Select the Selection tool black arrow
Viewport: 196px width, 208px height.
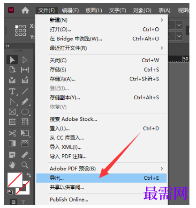[12, 60]
